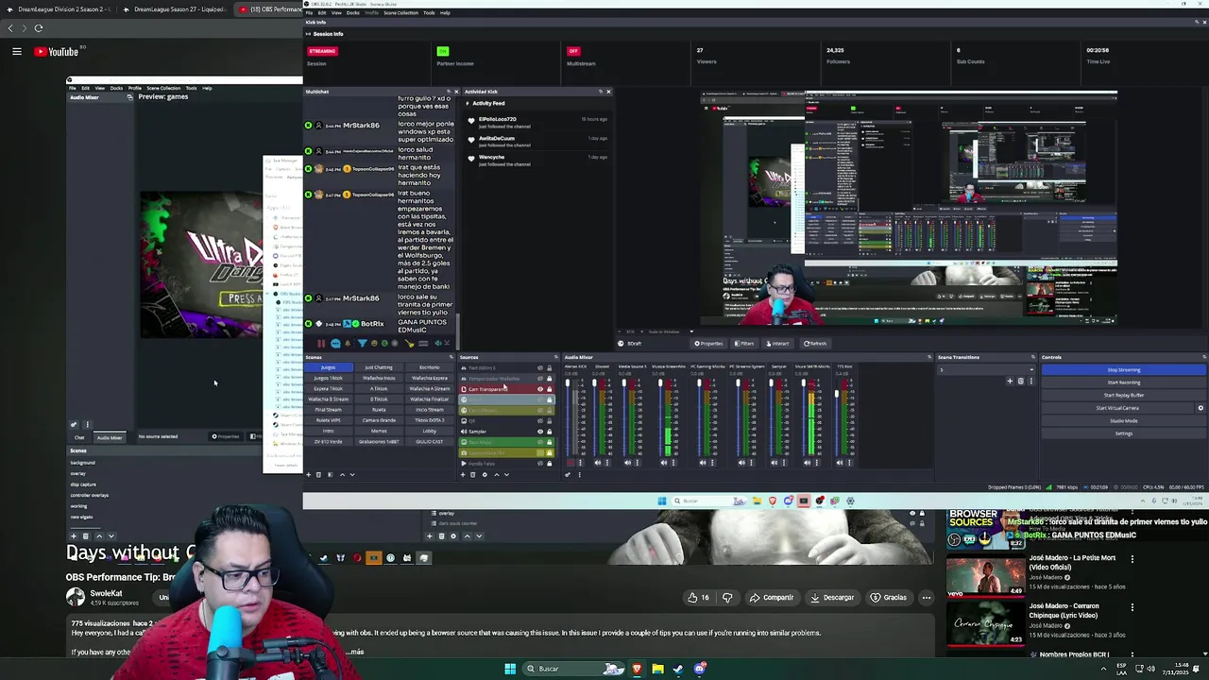1209x680 pixels.
Task: Mute the Shure SM7B mixer channel
Action: 807,463
